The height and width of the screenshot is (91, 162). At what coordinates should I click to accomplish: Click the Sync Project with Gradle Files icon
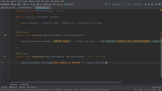pyautogui.click(x=146, y=4)
